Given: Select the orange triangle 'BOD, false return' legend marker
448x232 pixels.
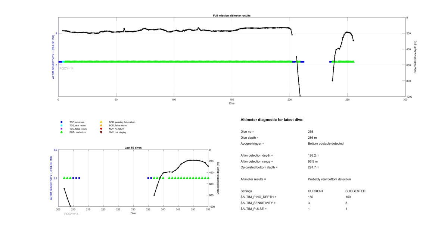Looking at the screenshot, I should tap(101, 125).
